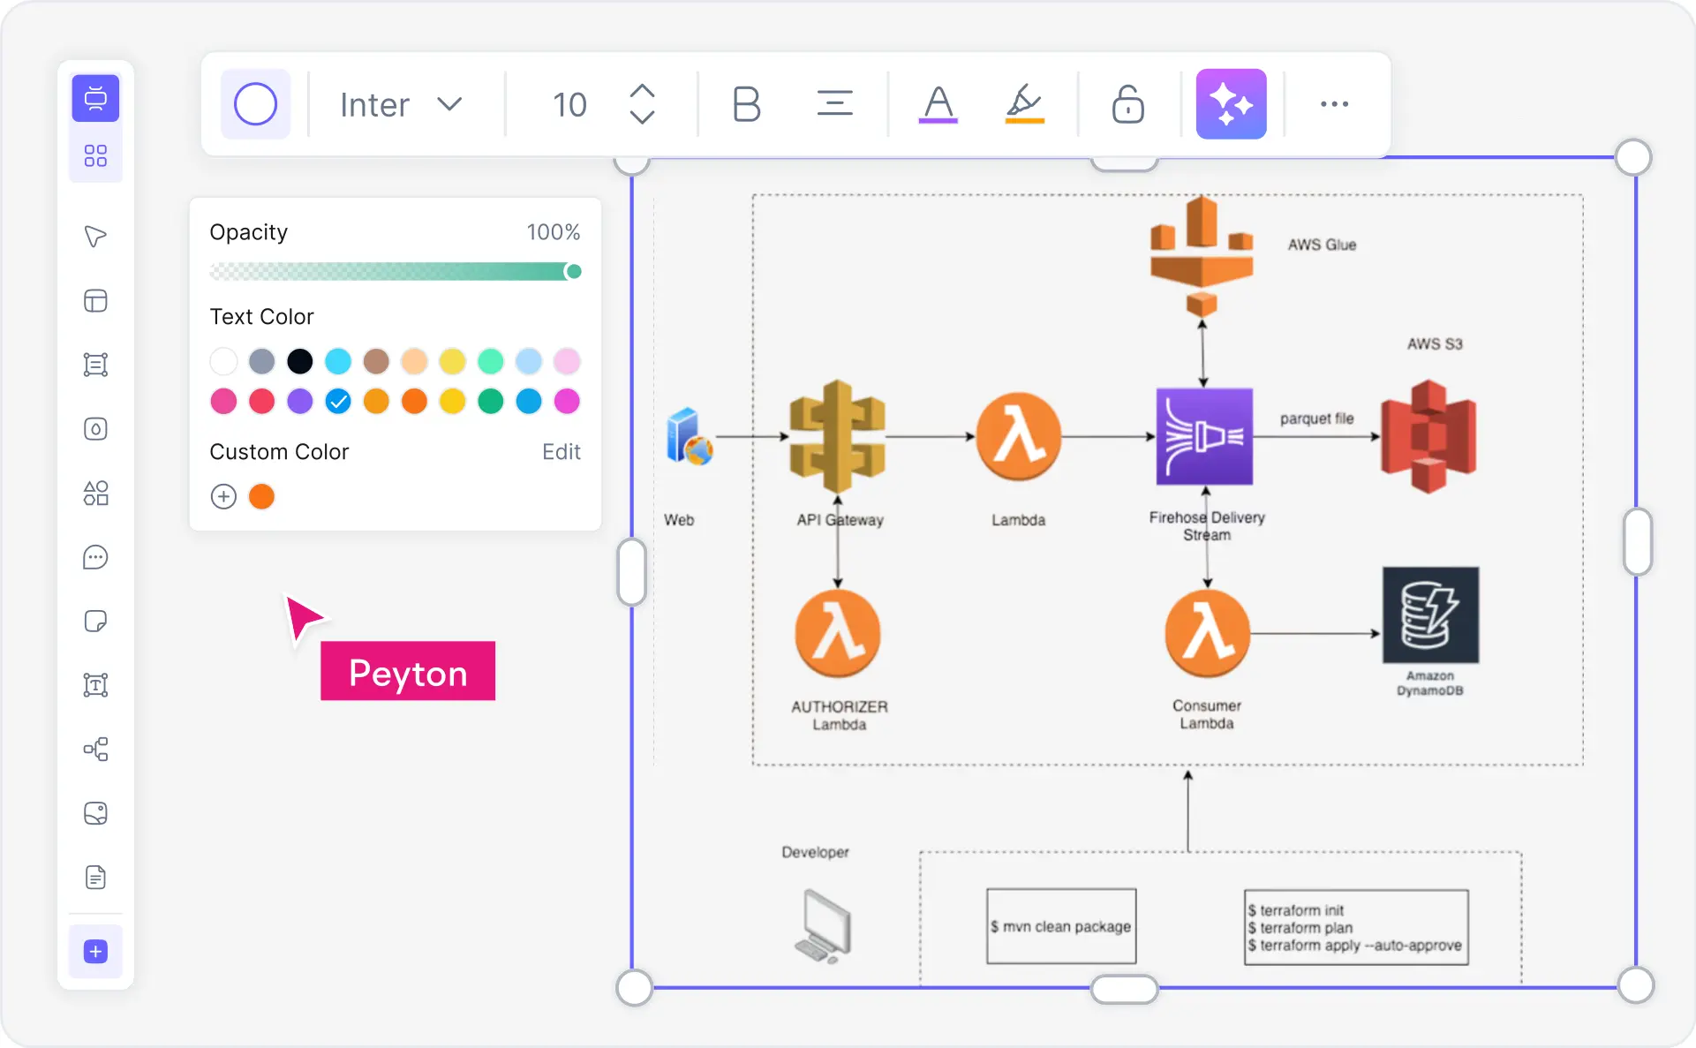Screen dimensions: 1696x1048
Task: Choose the orange swatch in second color row
Action: click(x=414, y=402)
